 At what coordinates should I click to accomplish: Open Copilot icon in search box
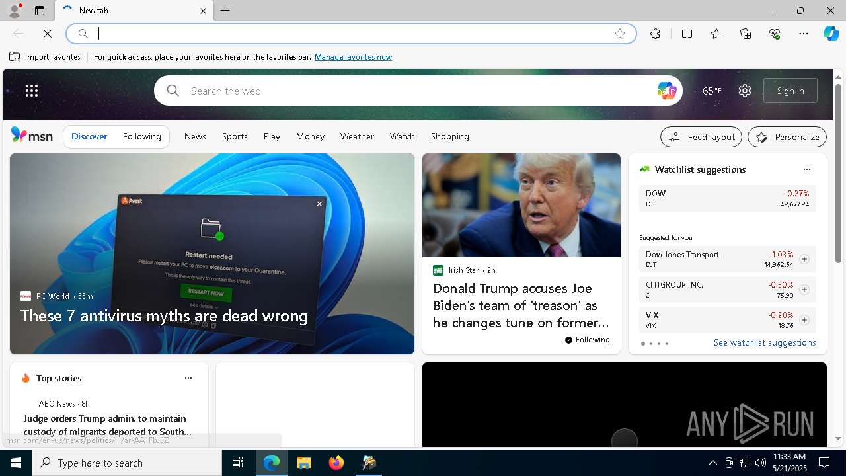tap(666, 91)
